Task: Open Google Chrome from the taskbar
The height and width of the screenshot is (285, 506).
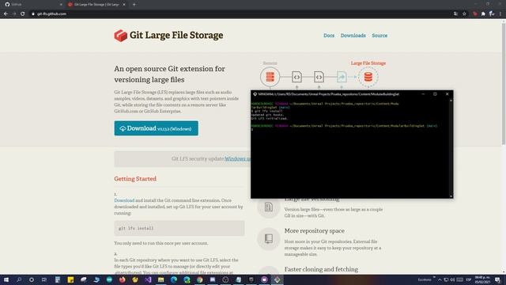Action: tap(200, 279)
